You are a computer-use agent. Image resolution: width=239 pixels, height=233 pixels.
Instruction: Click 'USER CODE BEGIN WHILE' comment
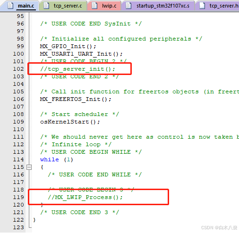coord(91,152)
